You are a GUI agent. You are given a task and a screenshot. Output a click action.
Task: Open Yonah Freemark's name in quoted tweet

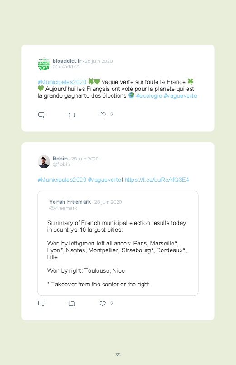click(x=70, y=202)
